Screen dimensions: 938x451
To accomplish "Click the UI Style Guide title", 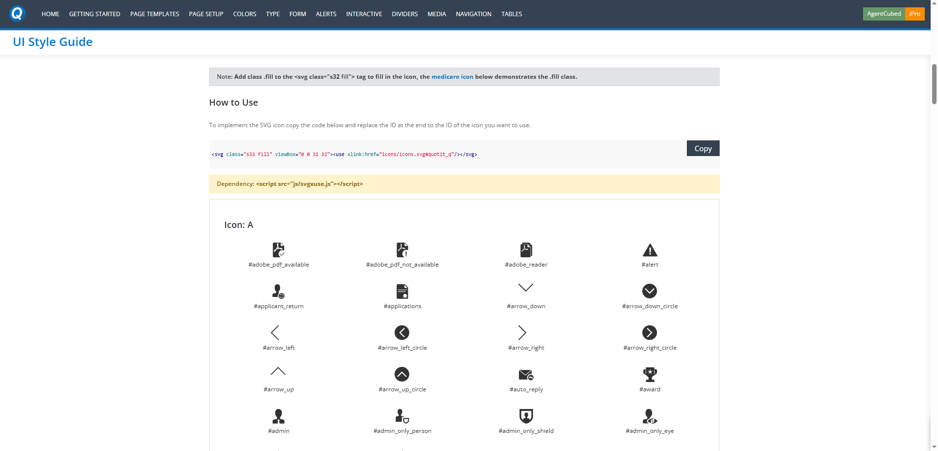I will (53, 42).
